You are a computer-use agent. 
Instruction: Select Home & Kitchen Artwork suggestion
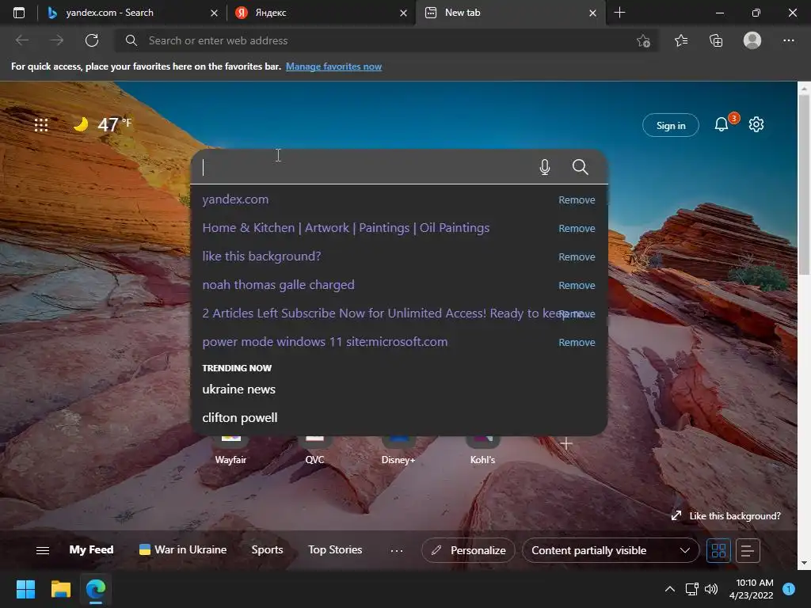(346, 228)
